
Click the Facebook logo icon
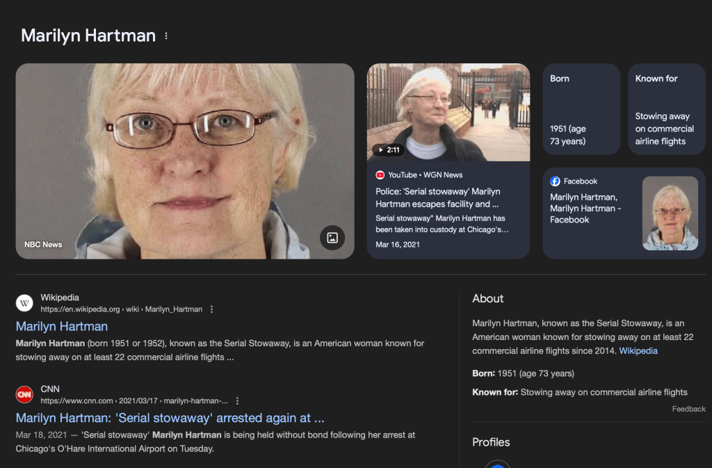coord(555,181)
